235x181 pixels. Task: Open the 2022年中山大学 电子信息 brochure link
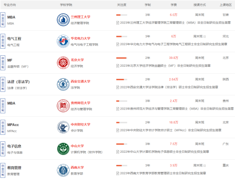tap(164, 152)
